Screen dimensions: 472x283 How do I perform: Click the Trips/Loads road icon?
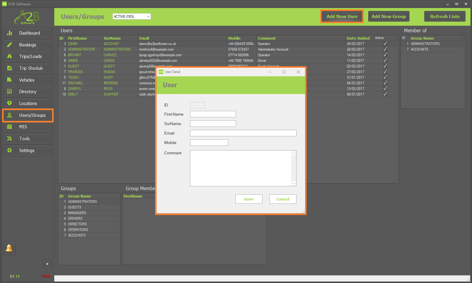tap(9, 56)
